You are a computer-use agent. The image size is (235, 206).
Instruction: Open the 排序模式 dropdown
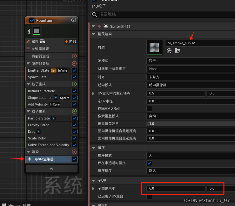pos(191,155)
